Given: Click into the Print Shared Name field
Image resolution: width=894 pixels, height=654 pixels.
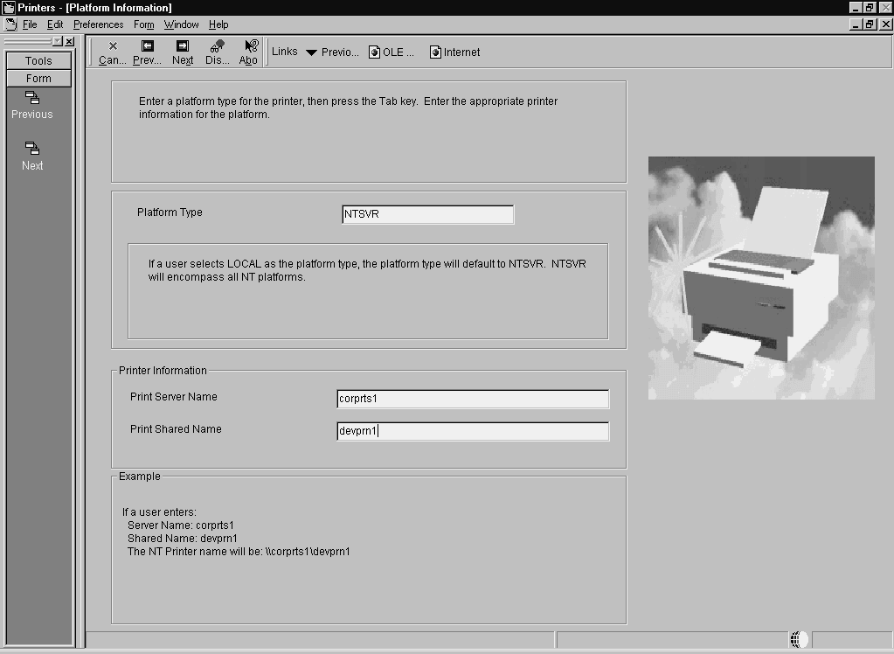Looking at the screenshot, I should pos(473,431).
